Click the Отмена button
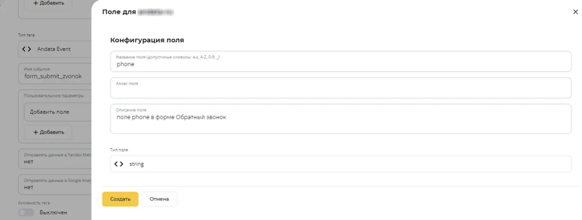Screen dimensions: 582x220 (159, 199)
